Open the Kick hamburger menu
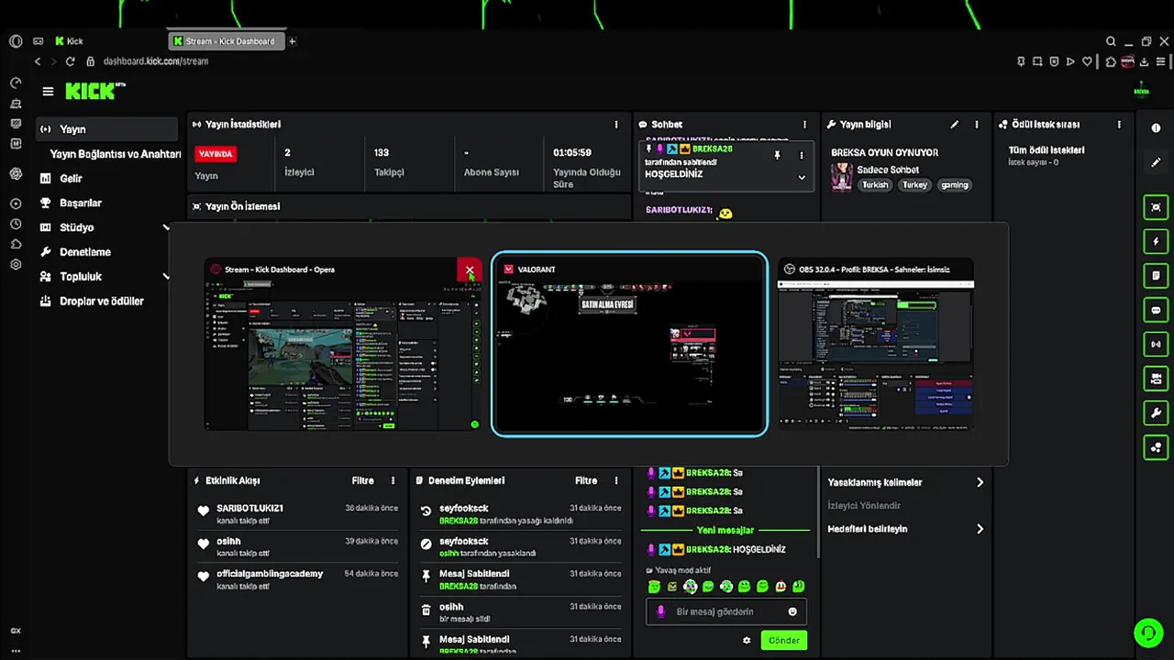 (48, 92)
